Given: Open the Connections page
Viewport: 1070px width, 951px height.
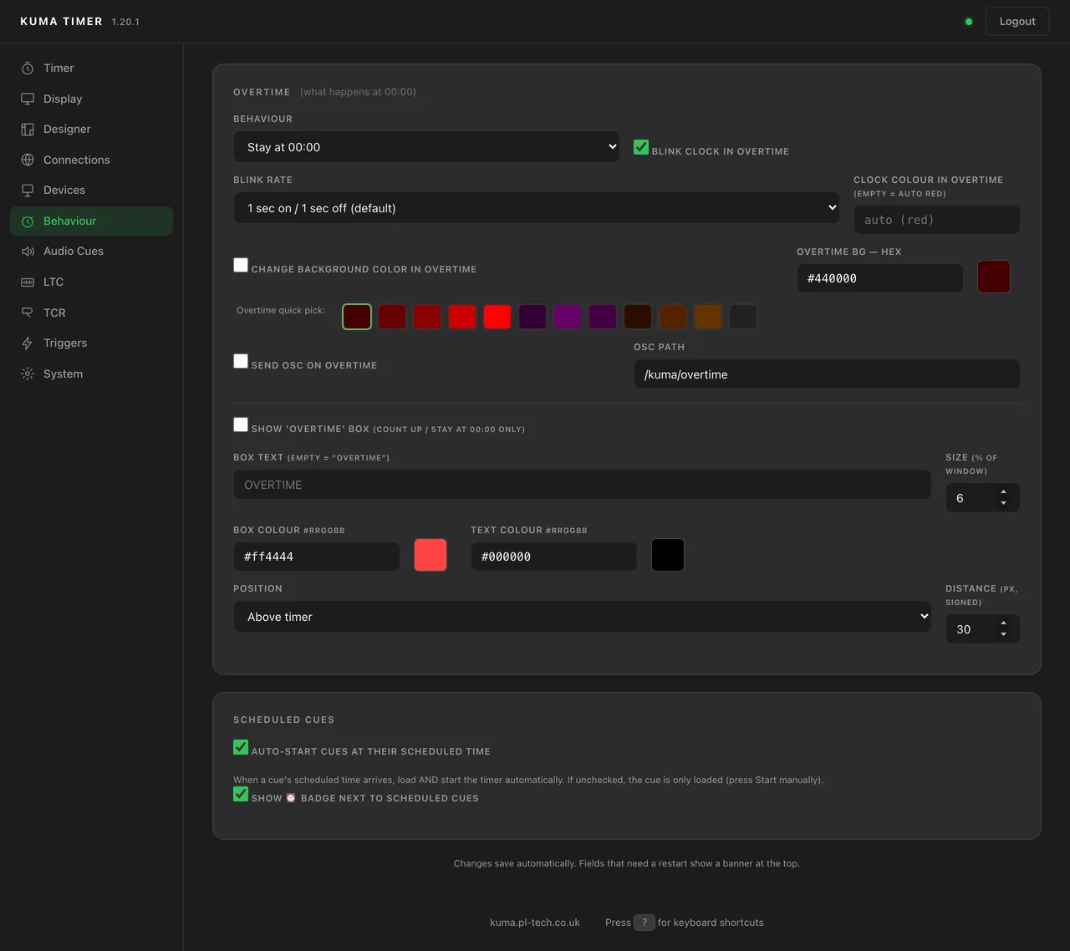Looking at the screenshot, I should pos(92,160).
